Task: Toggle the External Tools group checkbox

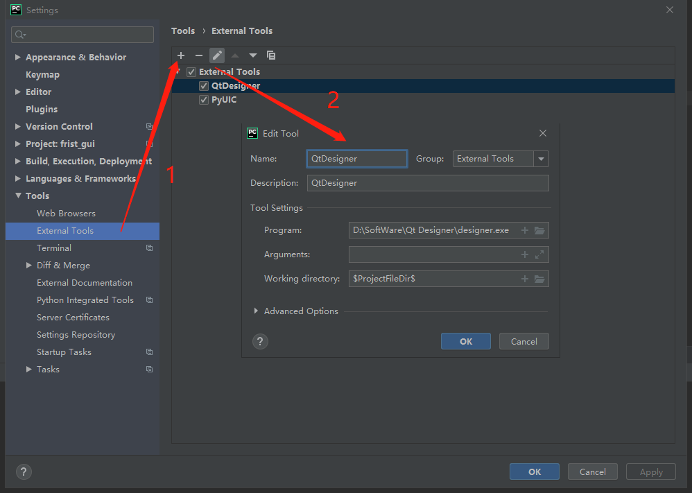Action: [191, 71]
